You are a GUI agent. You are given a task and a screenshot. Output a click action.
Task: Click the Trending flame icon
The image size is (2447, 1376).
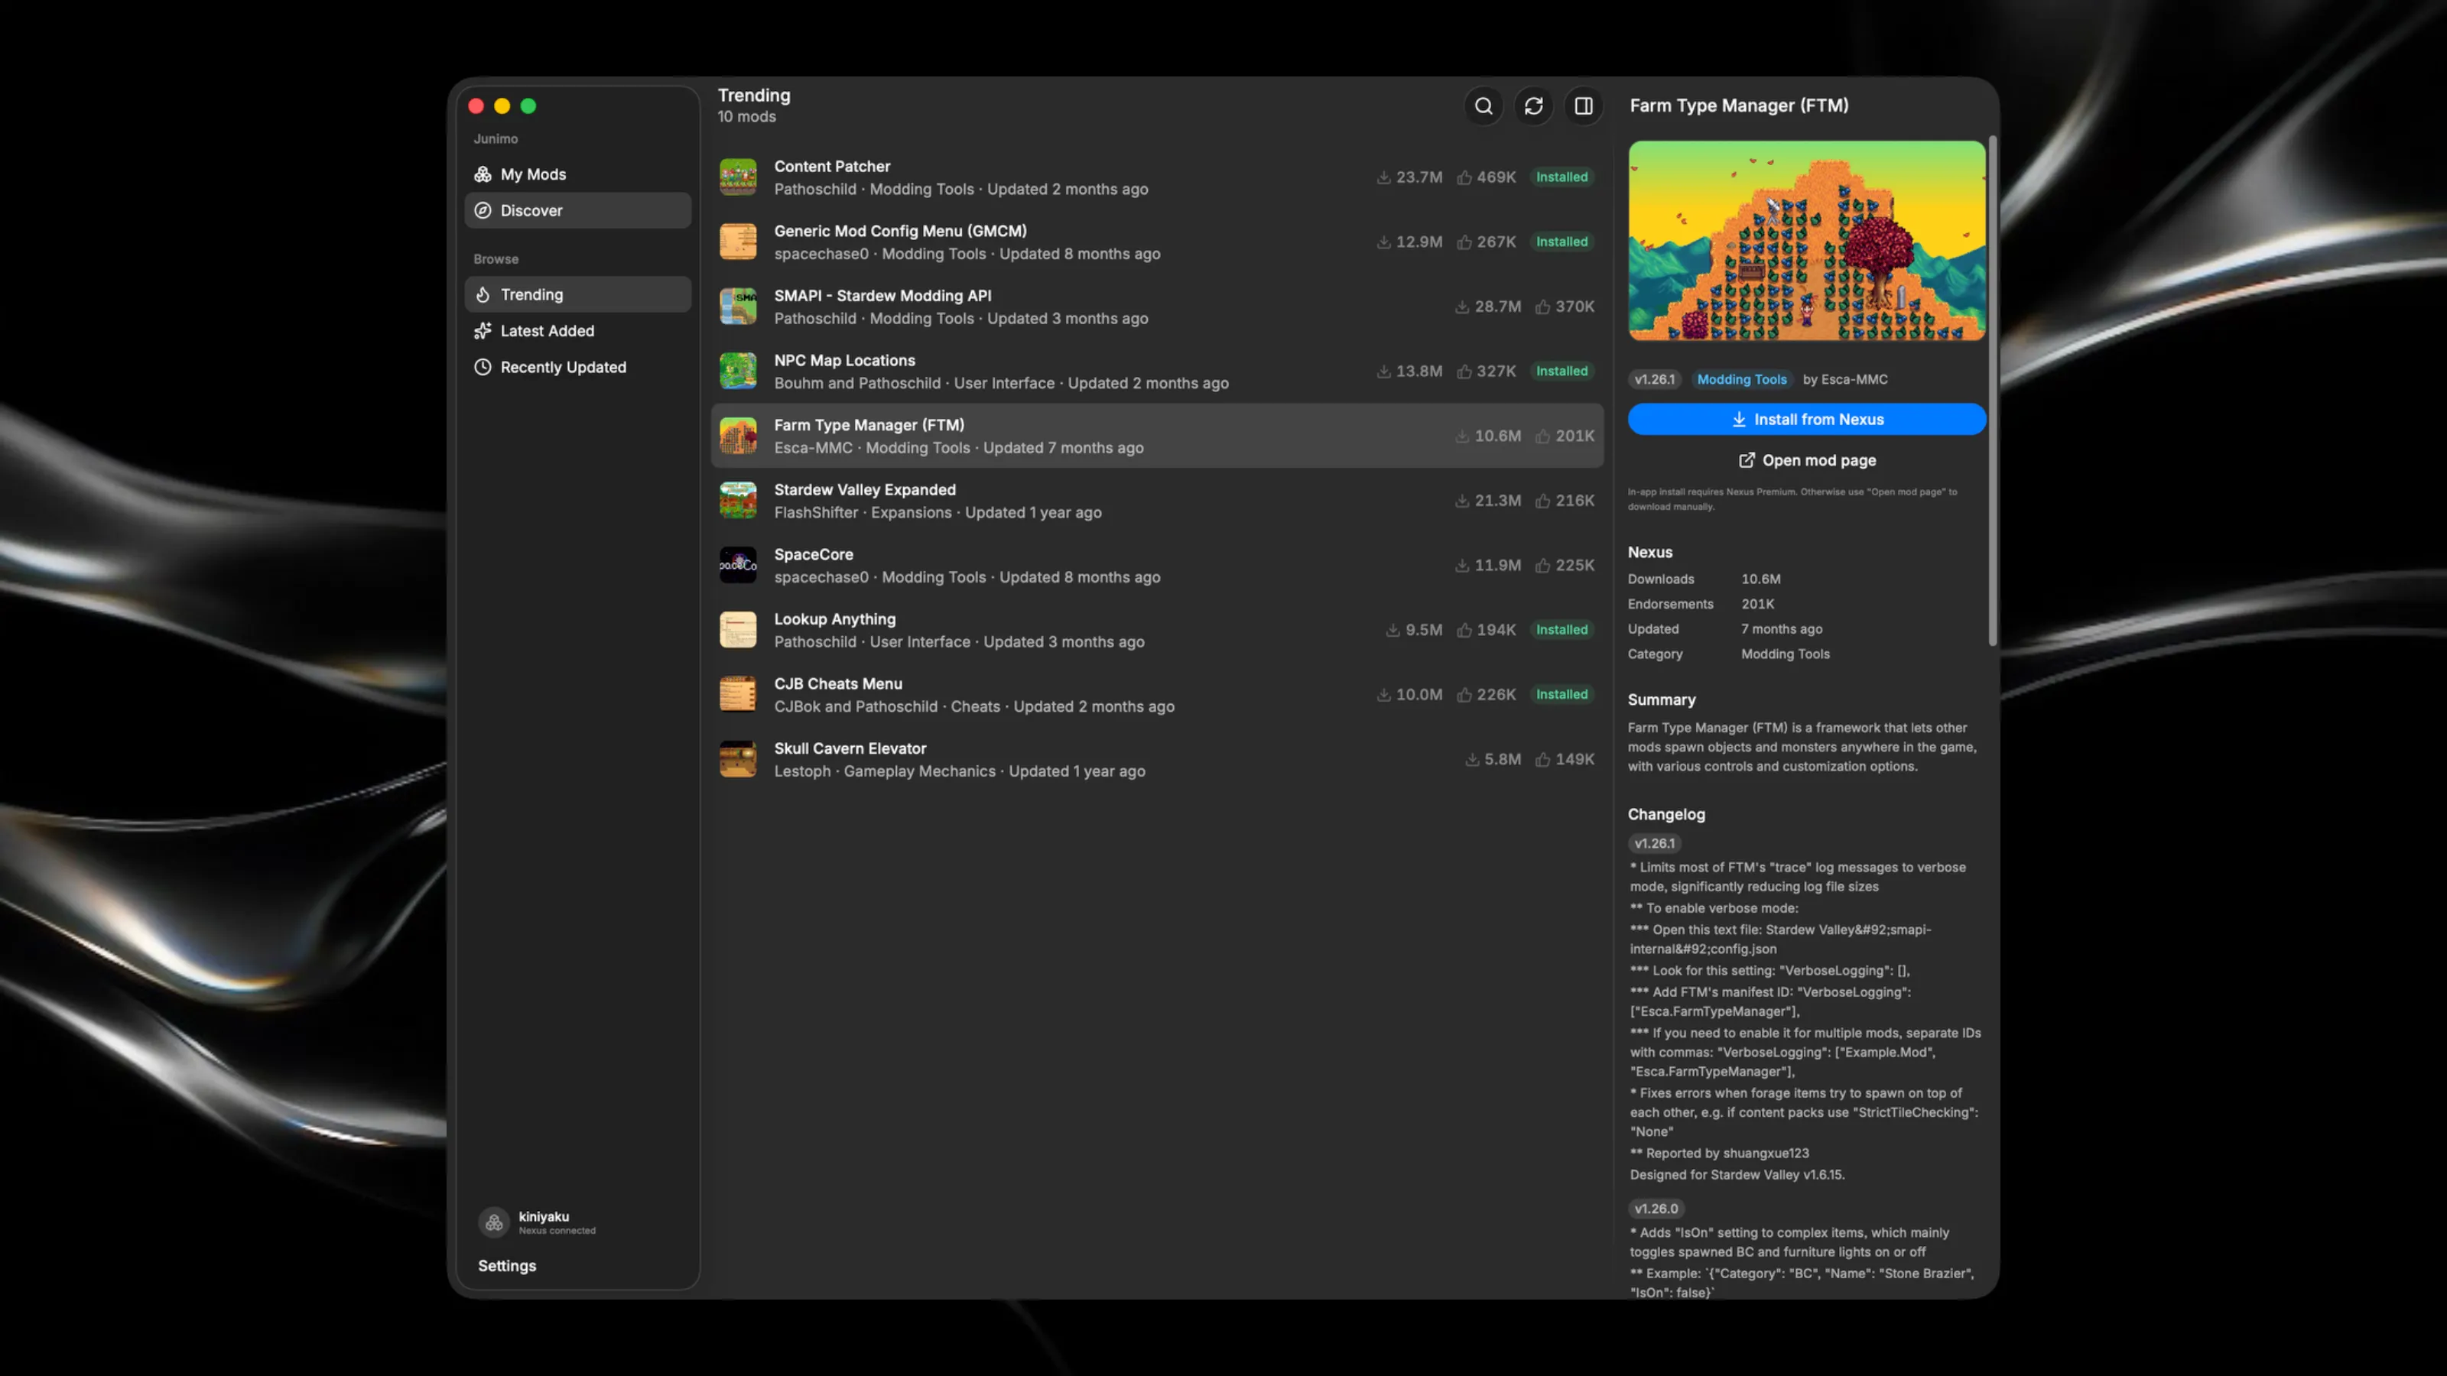click(483, 294)
